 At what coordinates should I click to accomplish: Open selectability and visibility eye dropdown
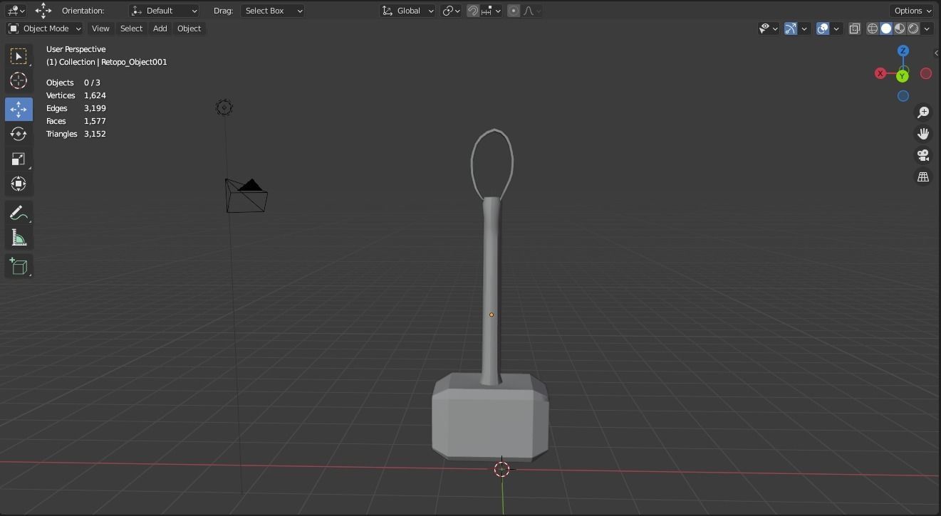pyautogui.click(x=768, y=28)
